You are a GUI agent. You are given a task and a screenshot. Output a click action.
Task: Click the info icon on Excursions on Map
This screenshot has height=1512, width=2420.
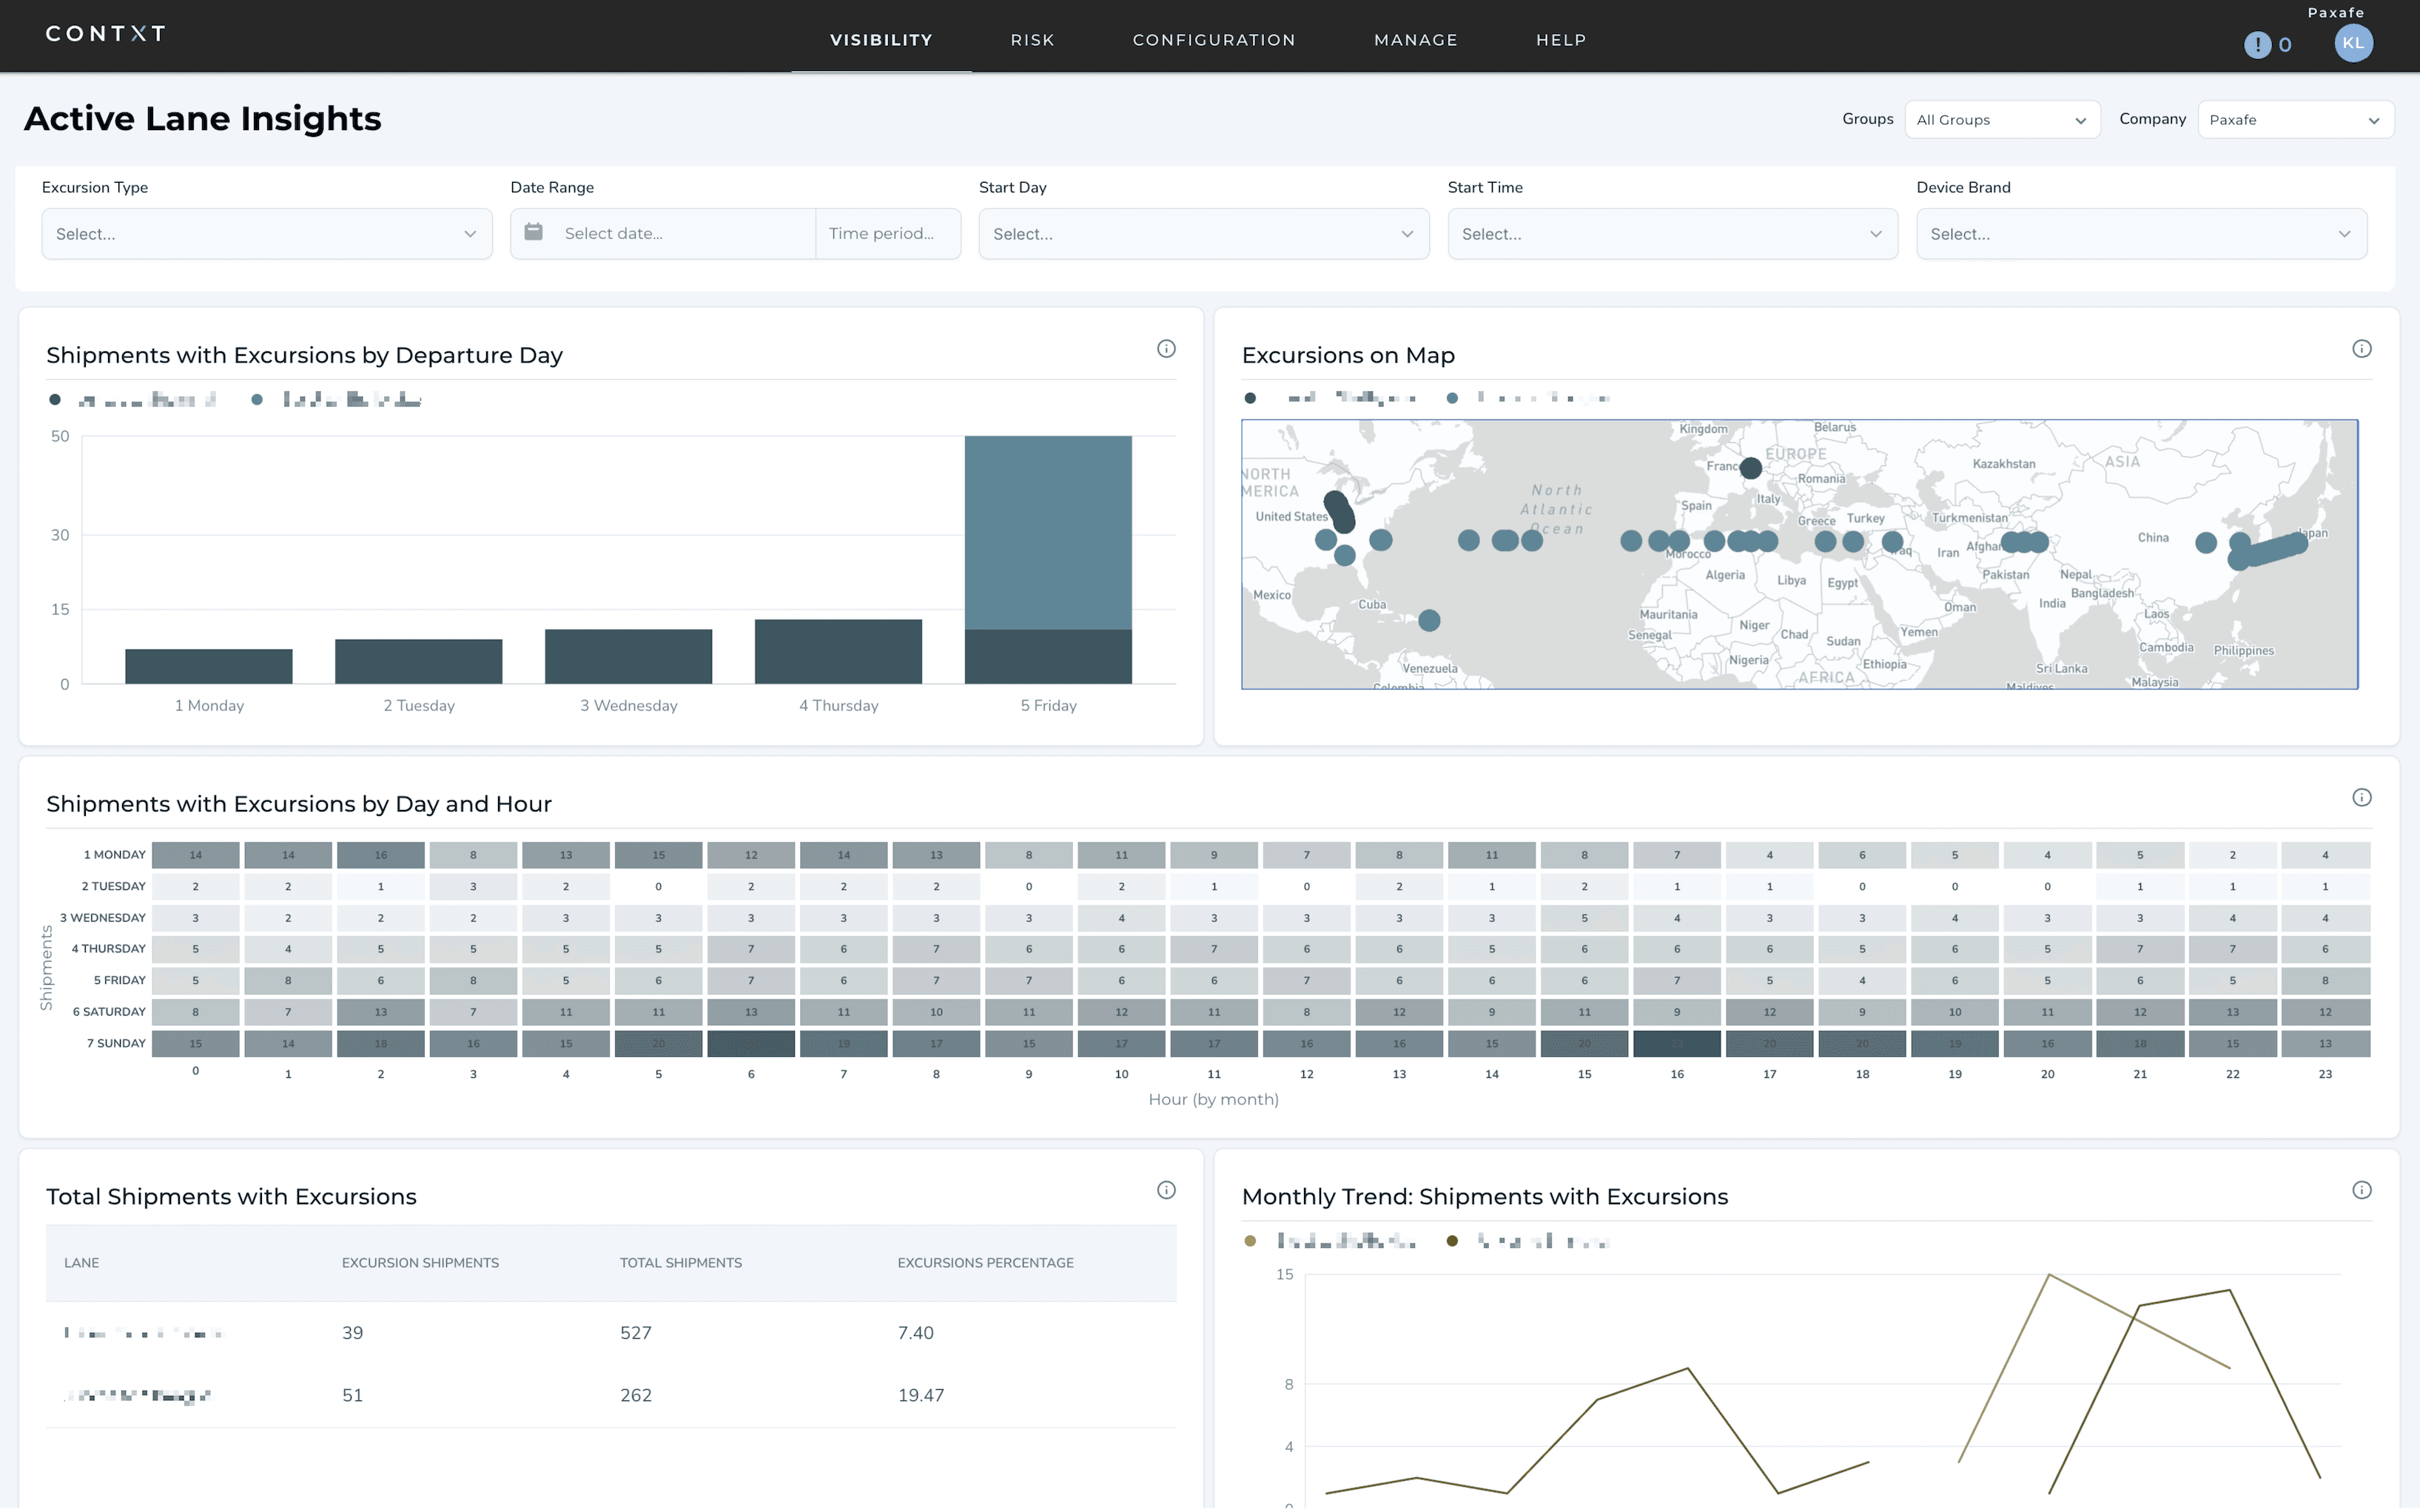click(x=2362, y=348)
